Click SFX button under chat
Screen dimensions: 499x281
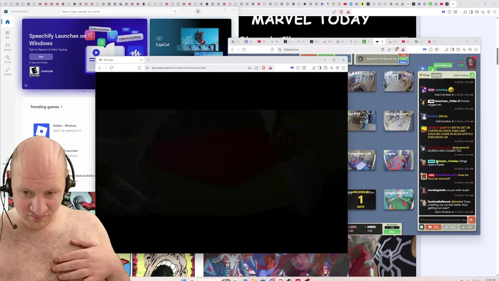click(451, 227)
